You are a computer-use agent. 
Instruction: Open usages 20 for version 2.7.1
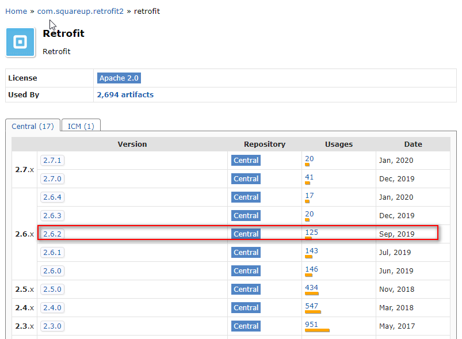tap(310, 159)
